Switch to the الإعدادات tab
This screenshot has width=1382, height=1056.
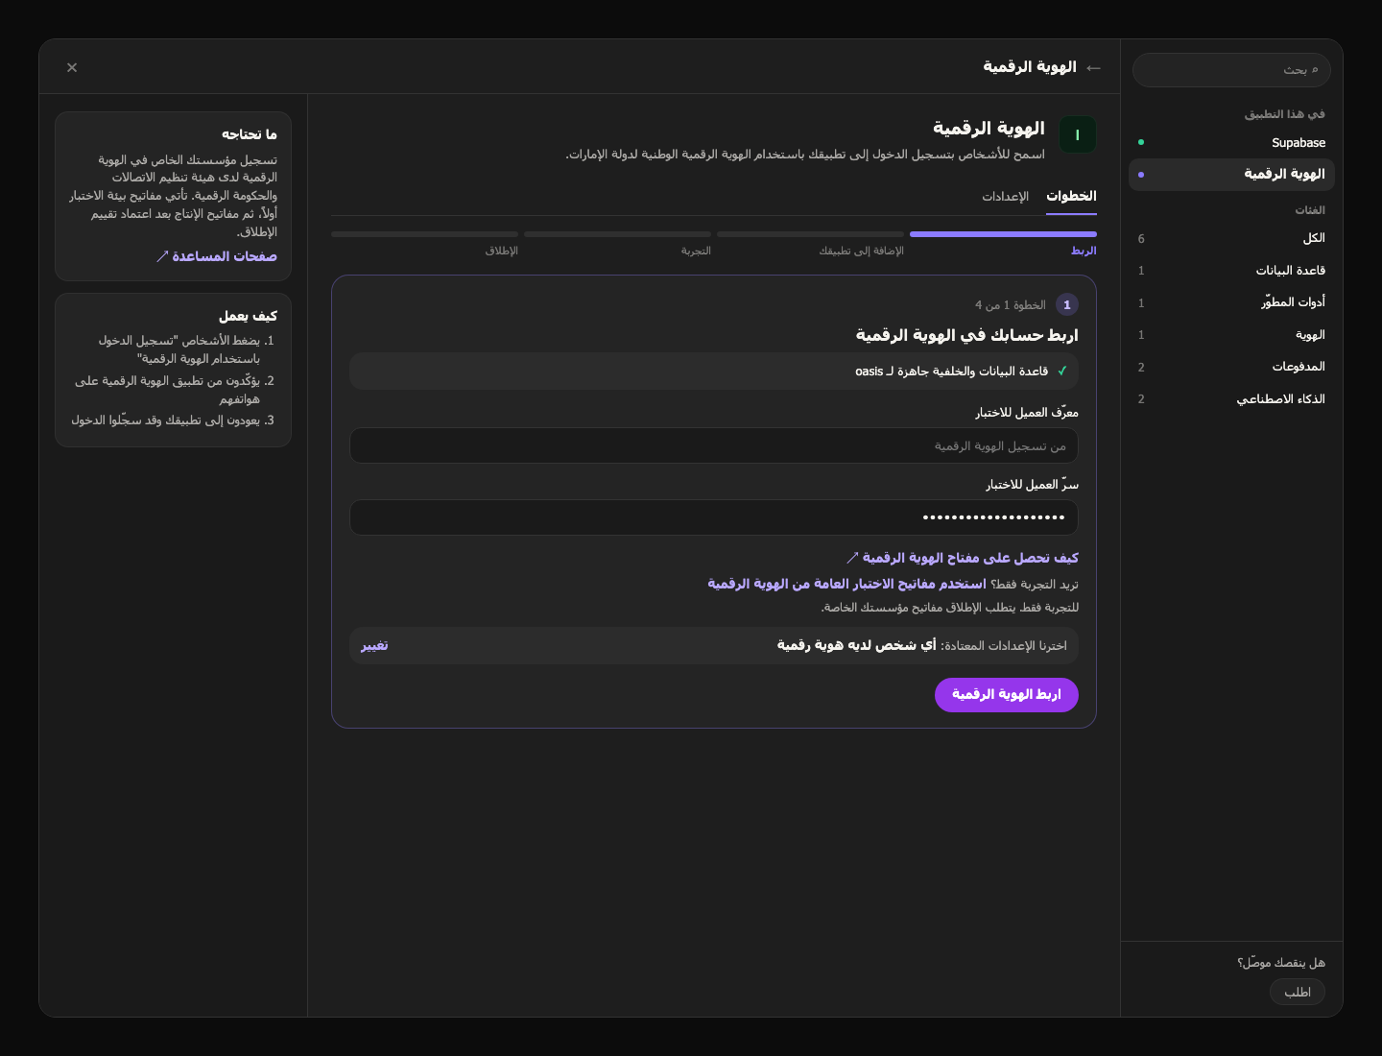[1005, 197]
